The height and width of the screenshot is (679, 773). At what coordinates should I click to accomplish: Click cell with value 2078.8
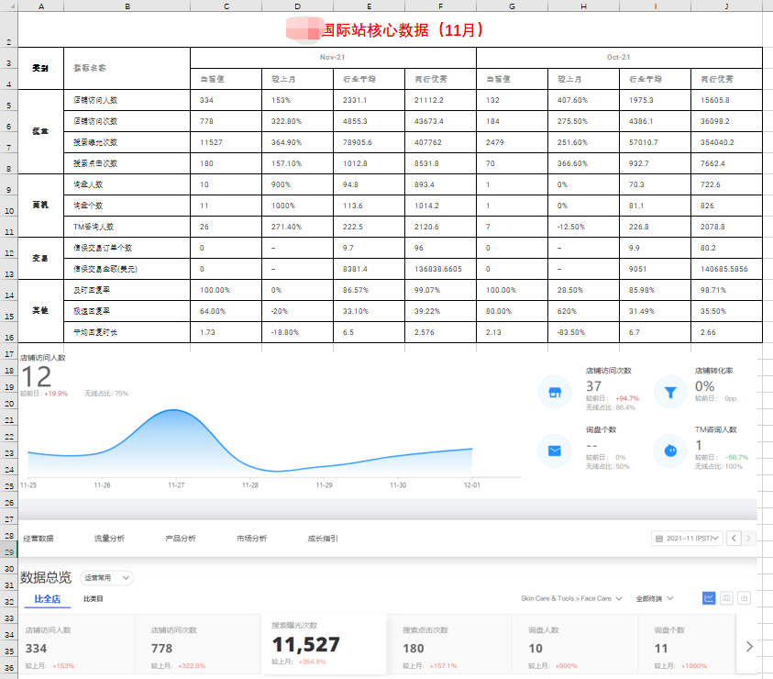click(726, 227)
